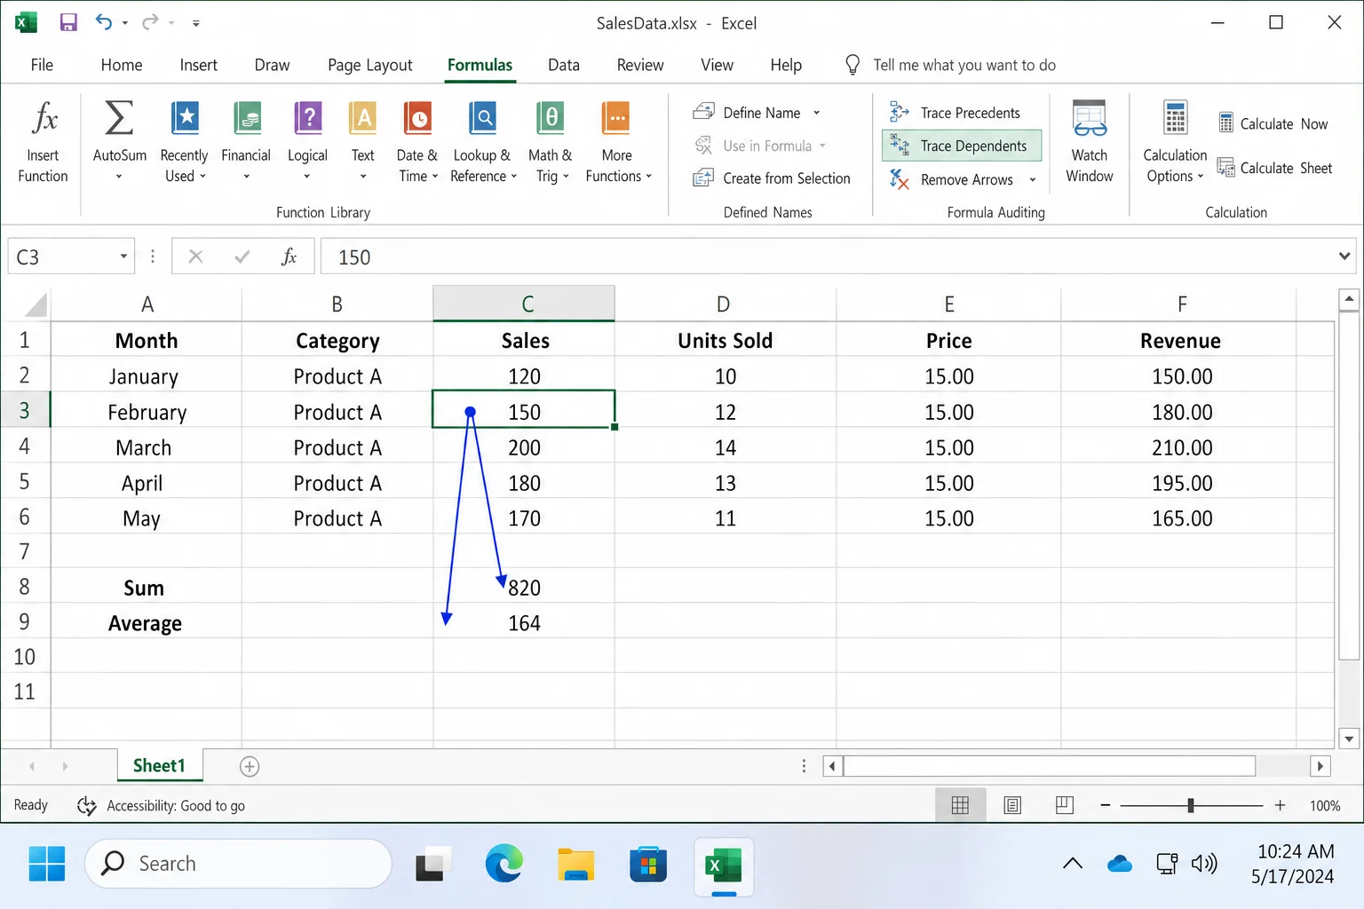Viewport: 1364px width, 909px height.
Task: Open the Logical functions icon
Action: pyautogui.click(x=307, y=118)
